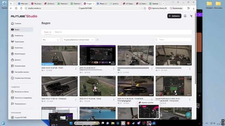Screen dimensions: 225x126
Task: Open Аналитика in the sidebar
Action: pos(19,48)
